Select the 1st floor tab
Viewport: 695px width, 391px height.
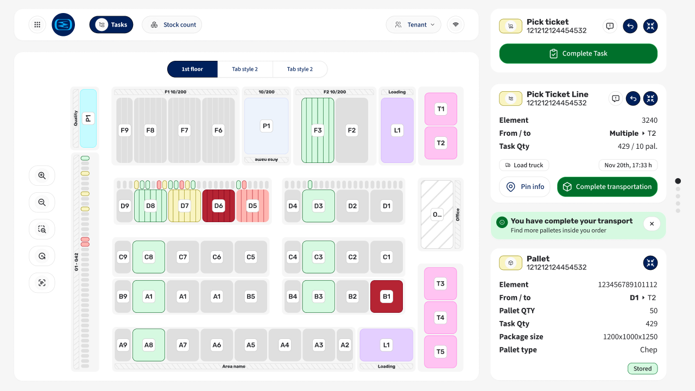(x=192, y=69)
